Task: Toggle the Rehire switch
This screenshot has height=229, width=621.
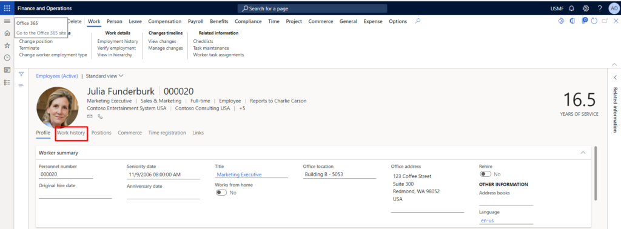Action: click(486, 174)
